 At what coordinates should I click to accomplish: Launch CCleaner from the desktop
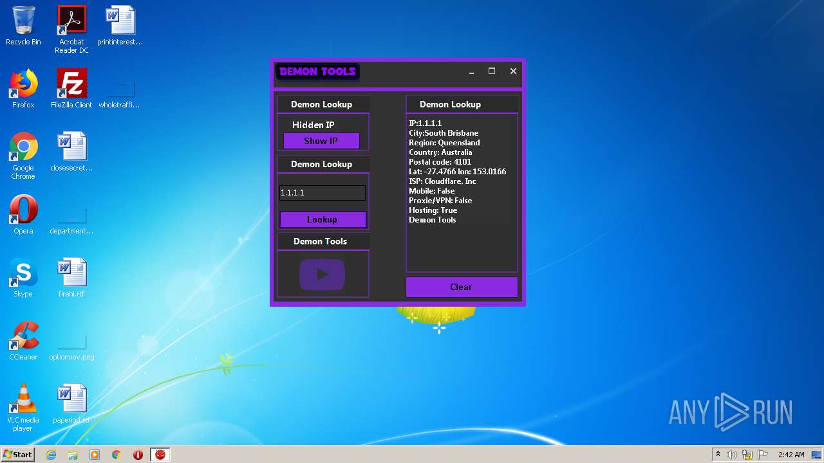click(x=23, y=341)
